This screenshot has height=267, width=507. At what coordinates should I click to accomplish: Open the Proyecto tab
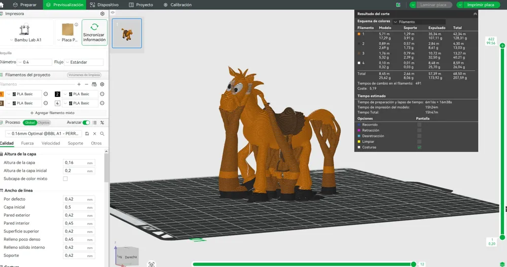point(141,5)
